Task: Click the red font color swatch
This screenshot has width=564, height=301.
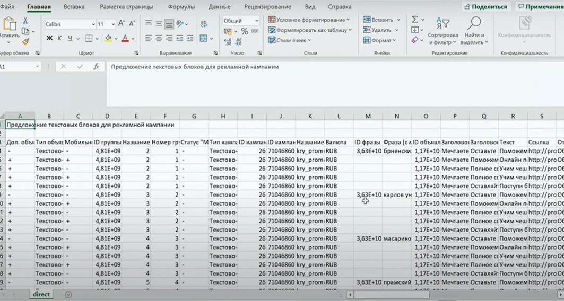Action: pyautogui.click(x=125, y=38)
